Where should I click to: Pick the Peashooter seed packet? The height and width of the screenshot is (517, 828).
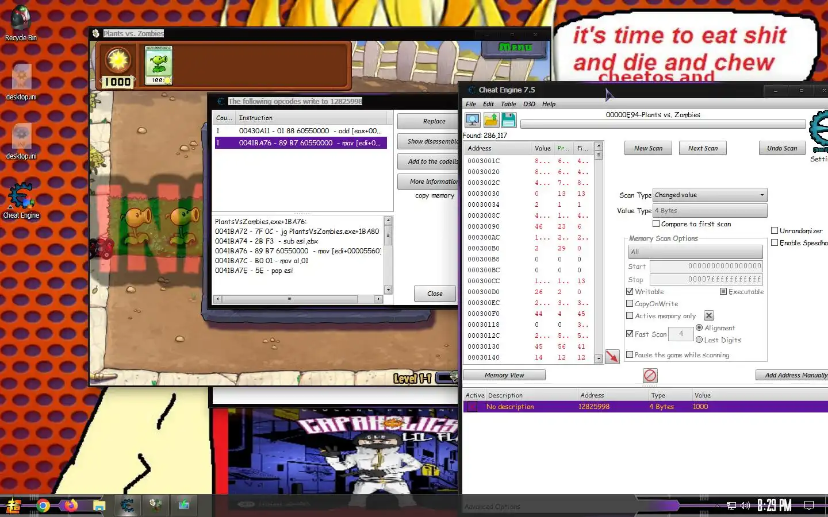point(158,65)
